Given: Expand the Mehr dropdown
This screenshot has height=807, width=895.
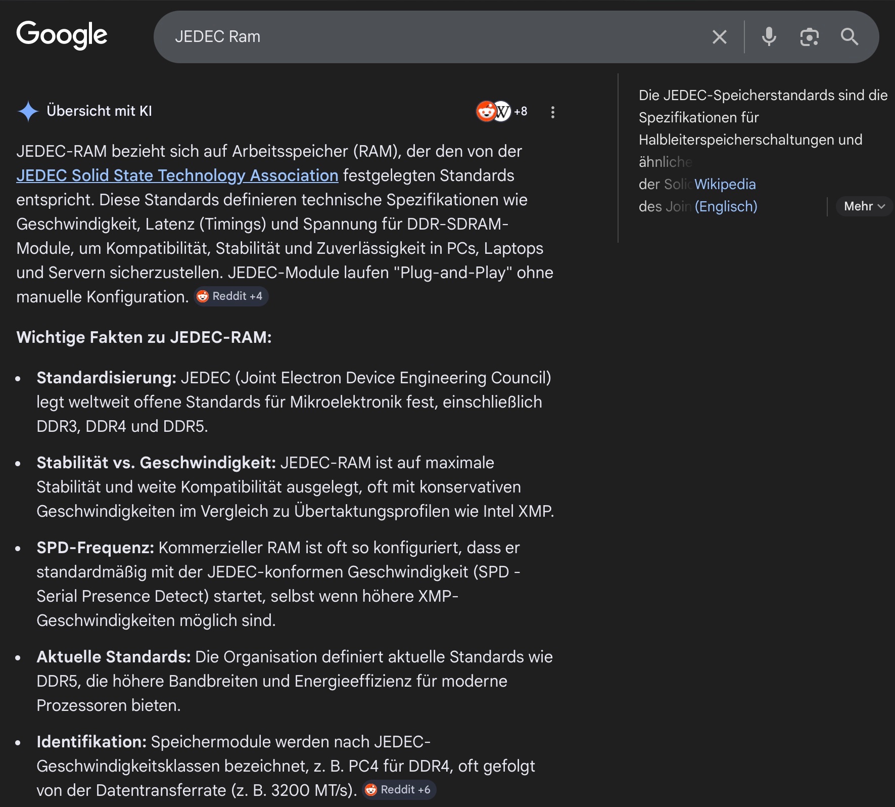Looking at the screenshot, I should click(x=864, y=206).
